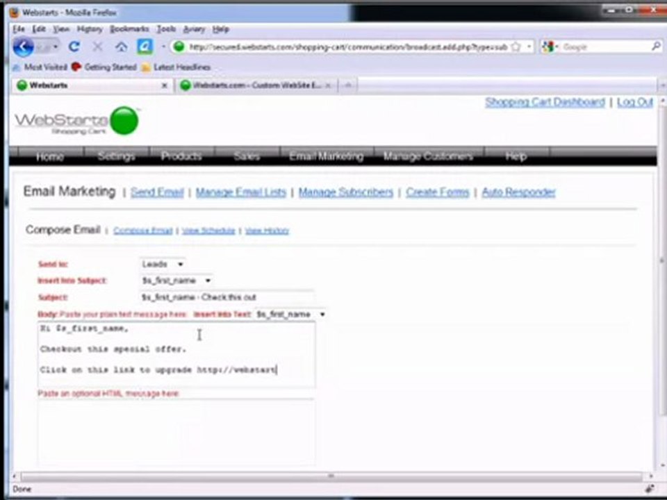Screen dimensions: 667x500
Task: Open the Insert Into Subject dropdown
Action: click(176, 281)
